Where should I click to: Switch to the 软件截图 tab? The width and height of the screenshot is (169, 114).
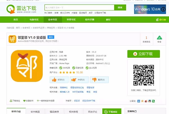(35, 111)
